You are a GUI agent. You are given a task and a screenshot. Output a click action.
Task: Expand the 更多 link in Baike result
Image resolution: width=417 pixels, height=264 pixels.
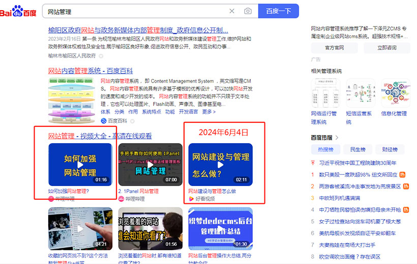(x=208, y=112)
